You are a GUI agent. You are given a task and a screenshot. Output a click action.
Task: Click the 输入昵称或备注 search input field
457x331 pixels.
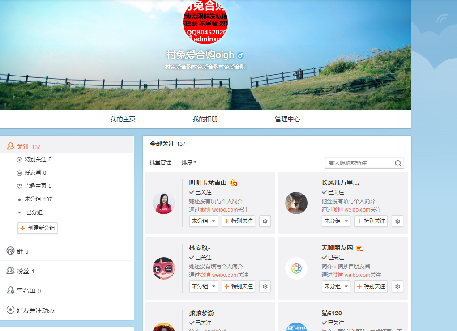[x=358, y=163]
